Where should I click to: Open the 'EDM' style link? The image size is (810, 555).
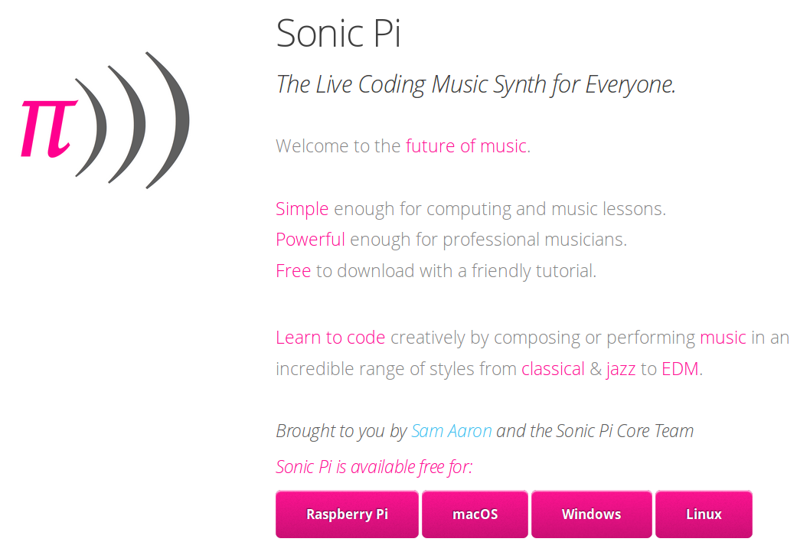(680, 368)
